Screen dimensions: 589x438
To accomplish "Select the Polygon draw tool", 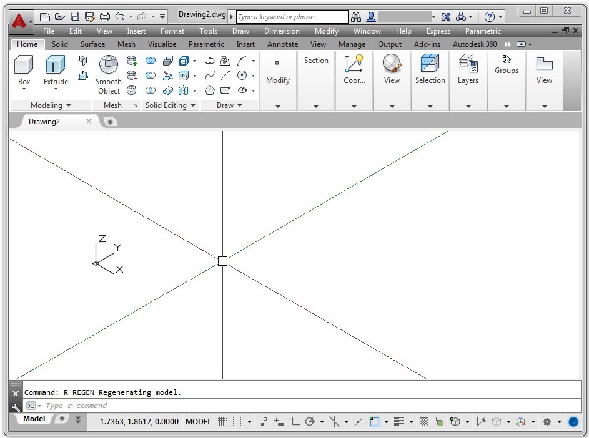I will point(210,90).
